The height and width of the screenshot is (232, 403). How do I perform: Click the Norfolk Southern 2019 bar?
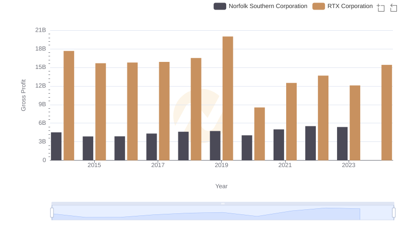(215, 145)
